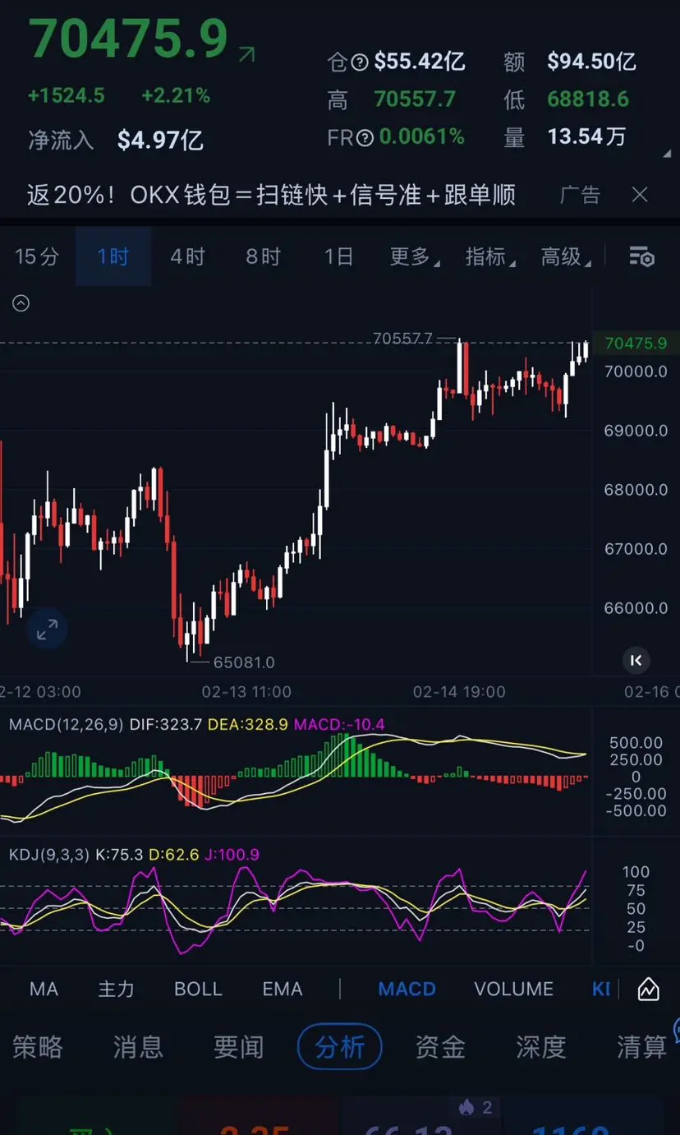Tap the help icon next to FR
680x1135 pixels.
tap(365, 137)
